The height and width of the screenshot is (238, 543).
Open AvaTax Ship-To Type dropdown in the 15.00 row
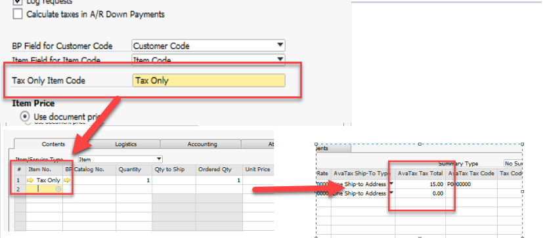[392, 184]
